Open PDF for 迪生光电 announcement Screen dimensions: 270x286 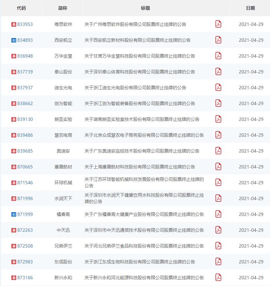point(218,88)
